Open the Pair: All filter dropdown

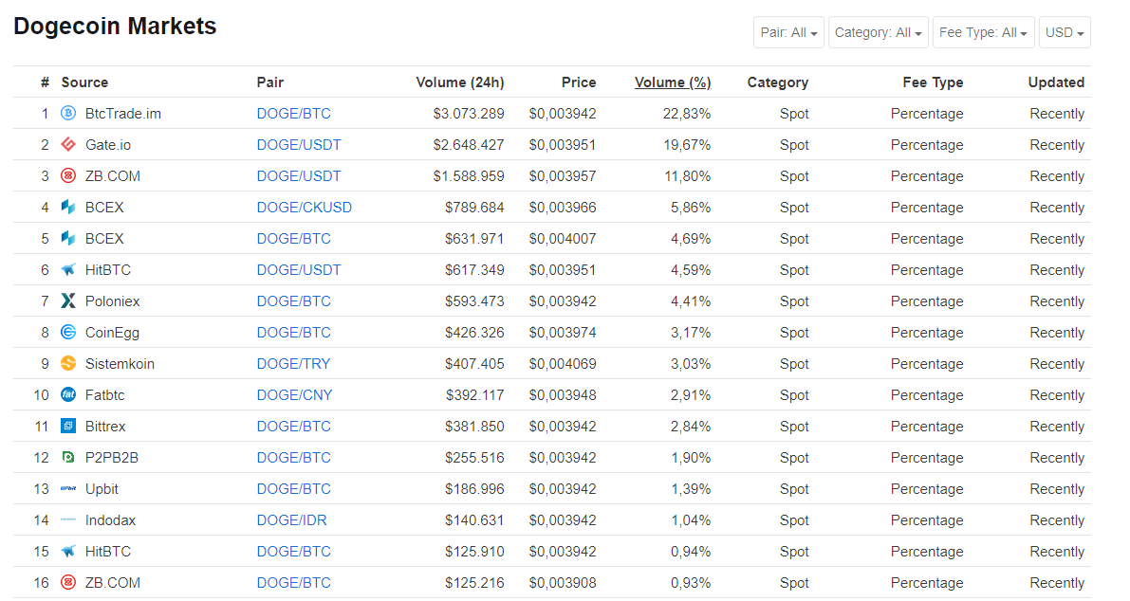[x=788, y=32]
